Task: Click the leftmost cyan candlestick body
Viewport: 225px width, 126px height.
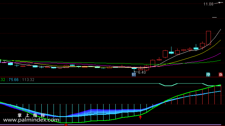Action: (10, 64)
